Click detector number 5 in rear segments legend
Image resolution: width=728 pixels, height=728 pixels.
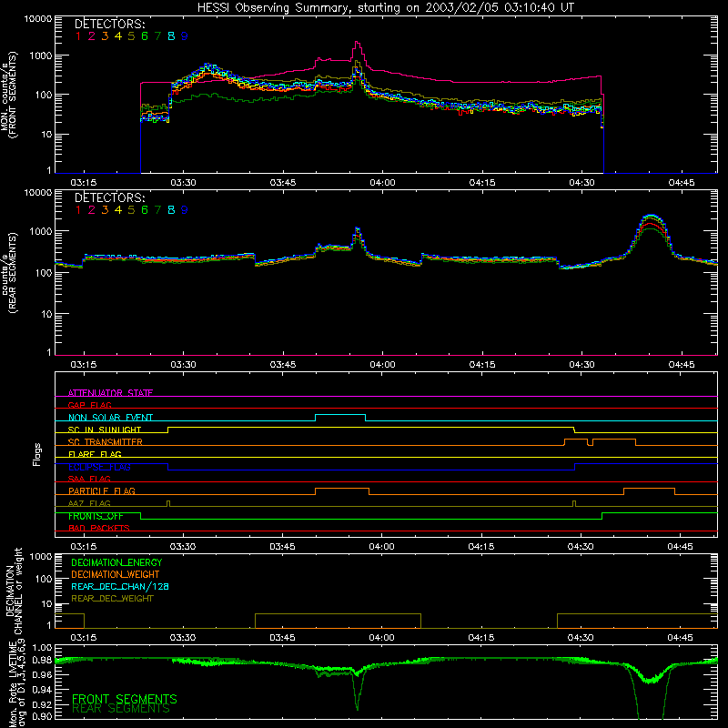click(x=131, y=210)
